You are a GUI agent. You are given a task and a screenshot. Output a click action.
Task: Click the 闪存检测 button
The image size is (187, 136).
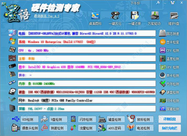point(87,119)
